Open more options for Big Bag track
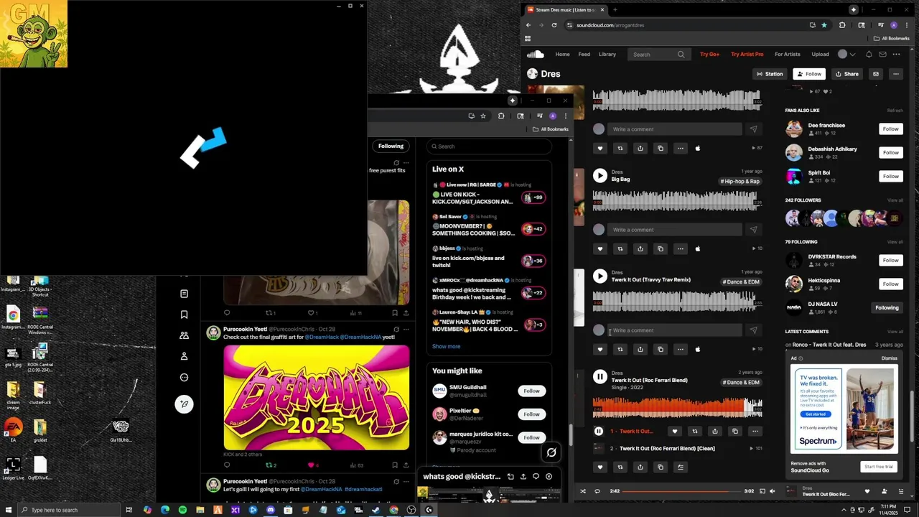Viewport: 919px width, 517px height. point(681,248)
